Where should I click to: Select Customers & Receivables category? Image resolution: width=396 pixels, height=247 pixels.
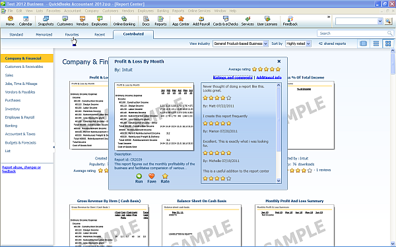click(x=24, y=67)
